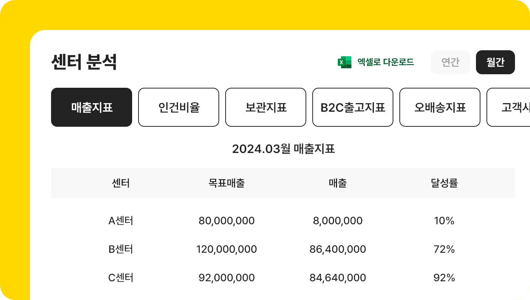Switch to 보관지표 tab
Image resolution: width=530 pixels, height=300 pixels.
266,107
